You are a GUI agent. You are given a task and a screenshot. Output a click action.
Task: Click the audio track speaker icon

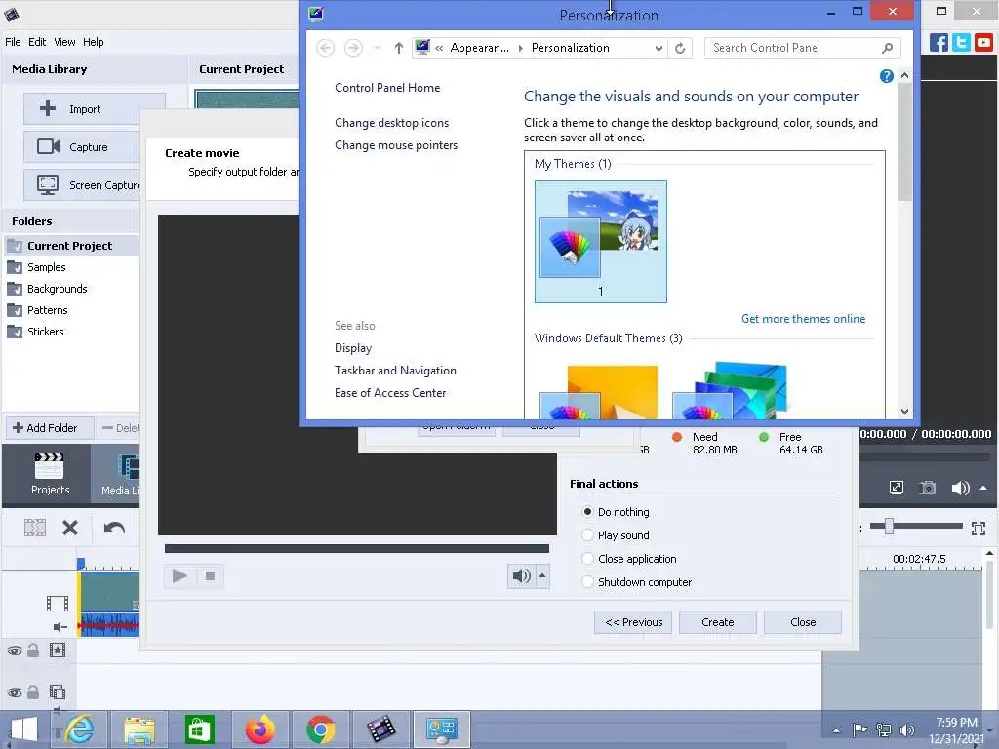click(60, 627)
